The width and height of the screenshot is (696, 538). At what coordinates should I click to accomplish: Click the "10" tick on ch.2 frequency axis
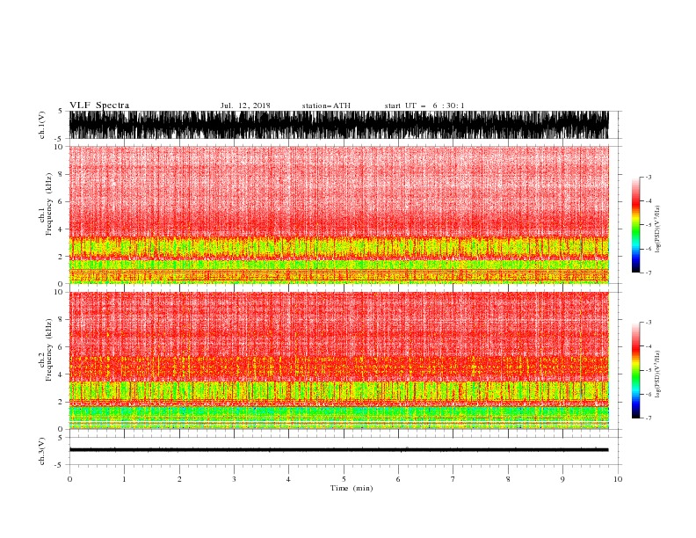point(59,292)
